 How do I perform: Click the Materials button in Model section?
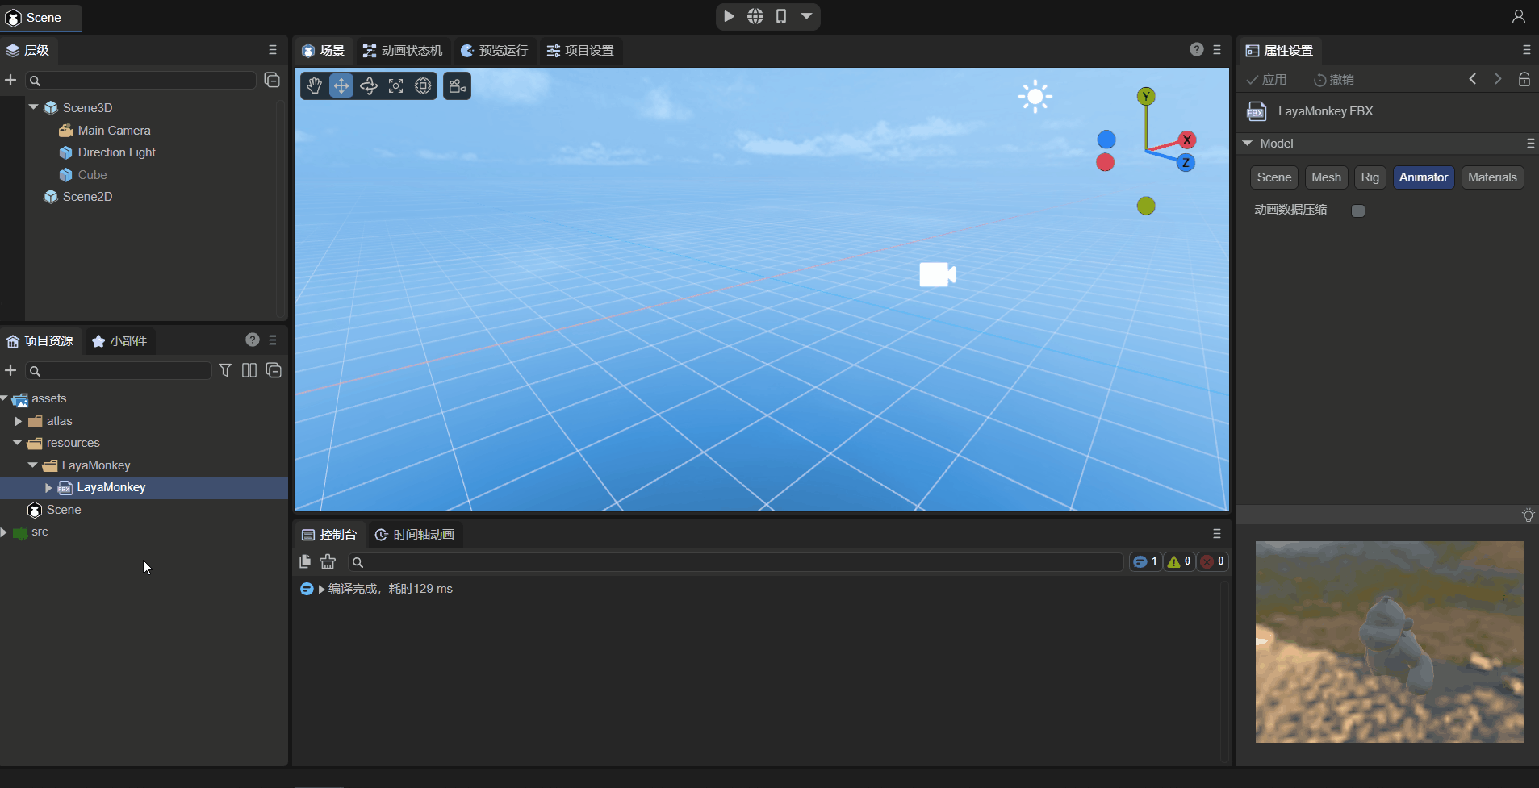[x=1491, y=177]
